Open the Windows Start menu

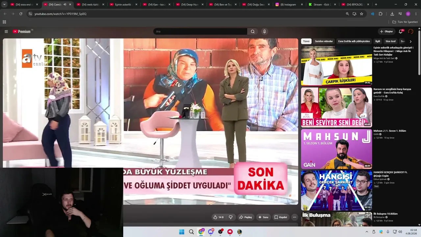(182, 232)
